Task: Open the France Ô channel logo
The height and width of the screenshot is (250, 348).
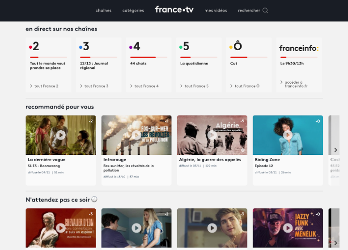Action: click(x=235, y=46)
